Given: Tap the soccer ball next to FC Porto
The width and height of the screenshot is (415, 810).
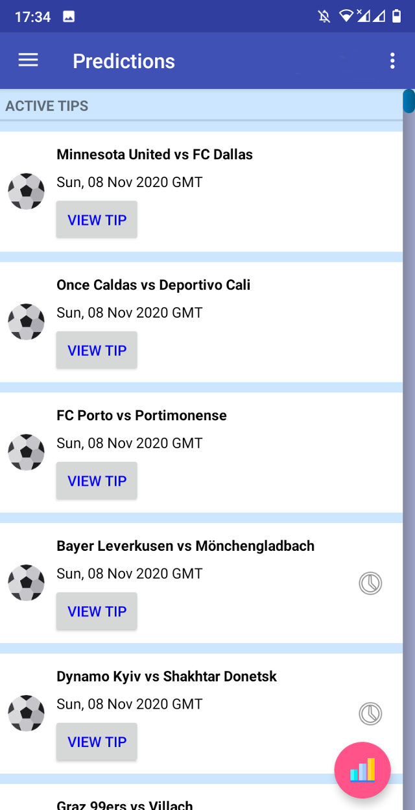Looking at the screenshot, I should click(27, 452).
